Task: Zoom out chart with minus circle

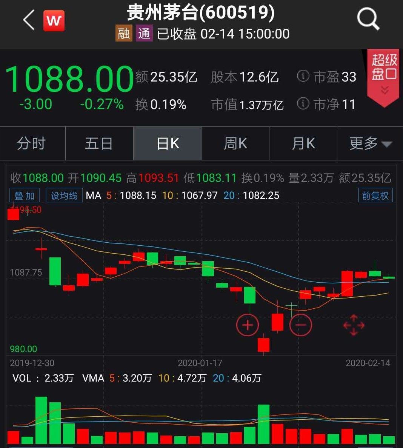Action: point(300,325)
